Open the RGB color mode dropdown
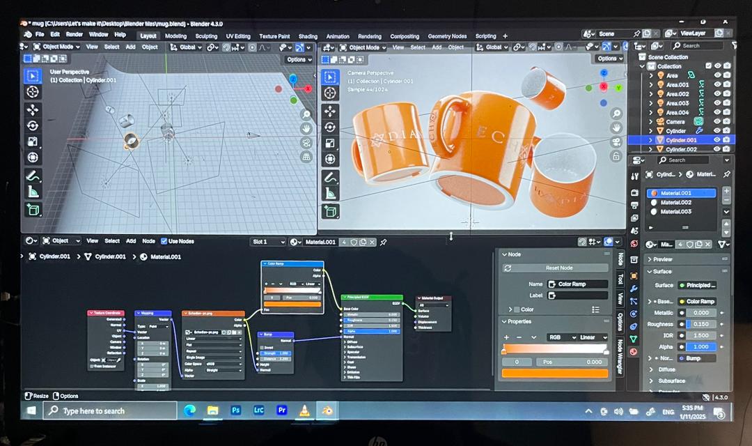This screenshot has width=752, height=446. 562,337
